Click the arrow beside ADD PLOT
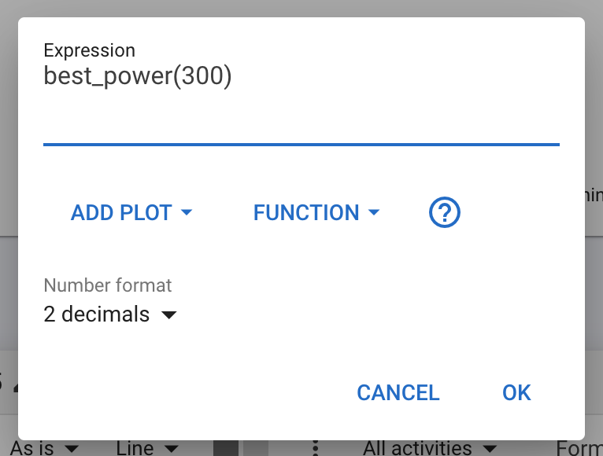The image size is (603, 456). [x=187, y=213]
